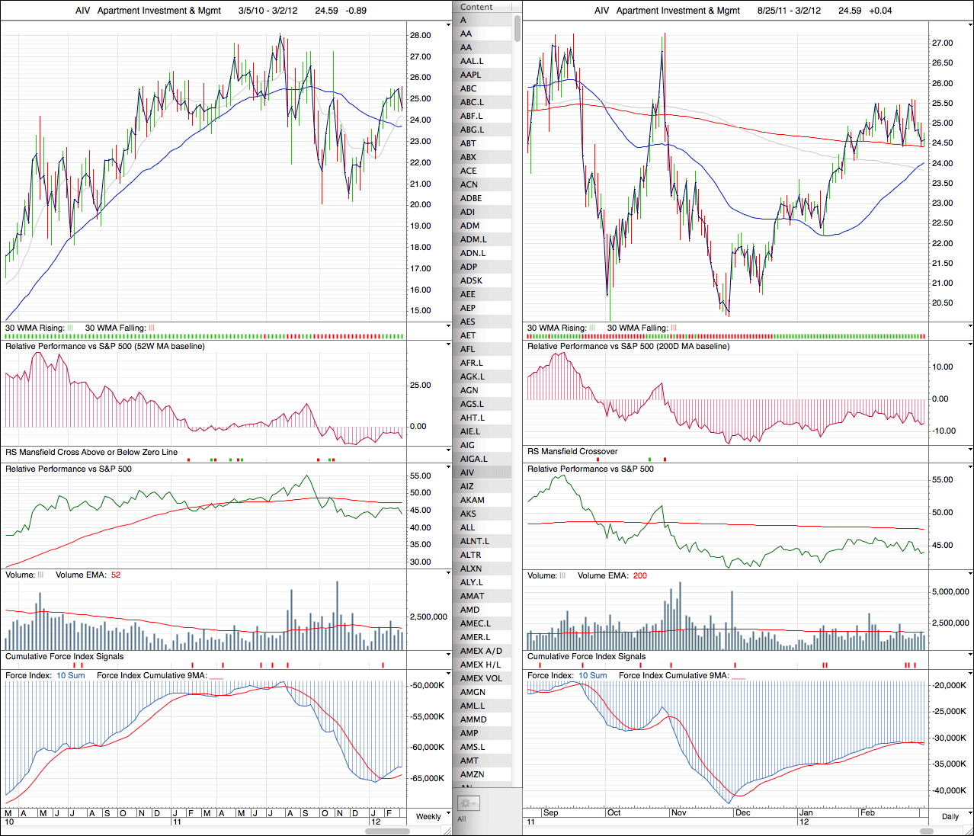Image resolution: width=974 pixels, height=836 pixels.
Task: Choose AMZN from the symbol list
Action: [x=473, y=774]
